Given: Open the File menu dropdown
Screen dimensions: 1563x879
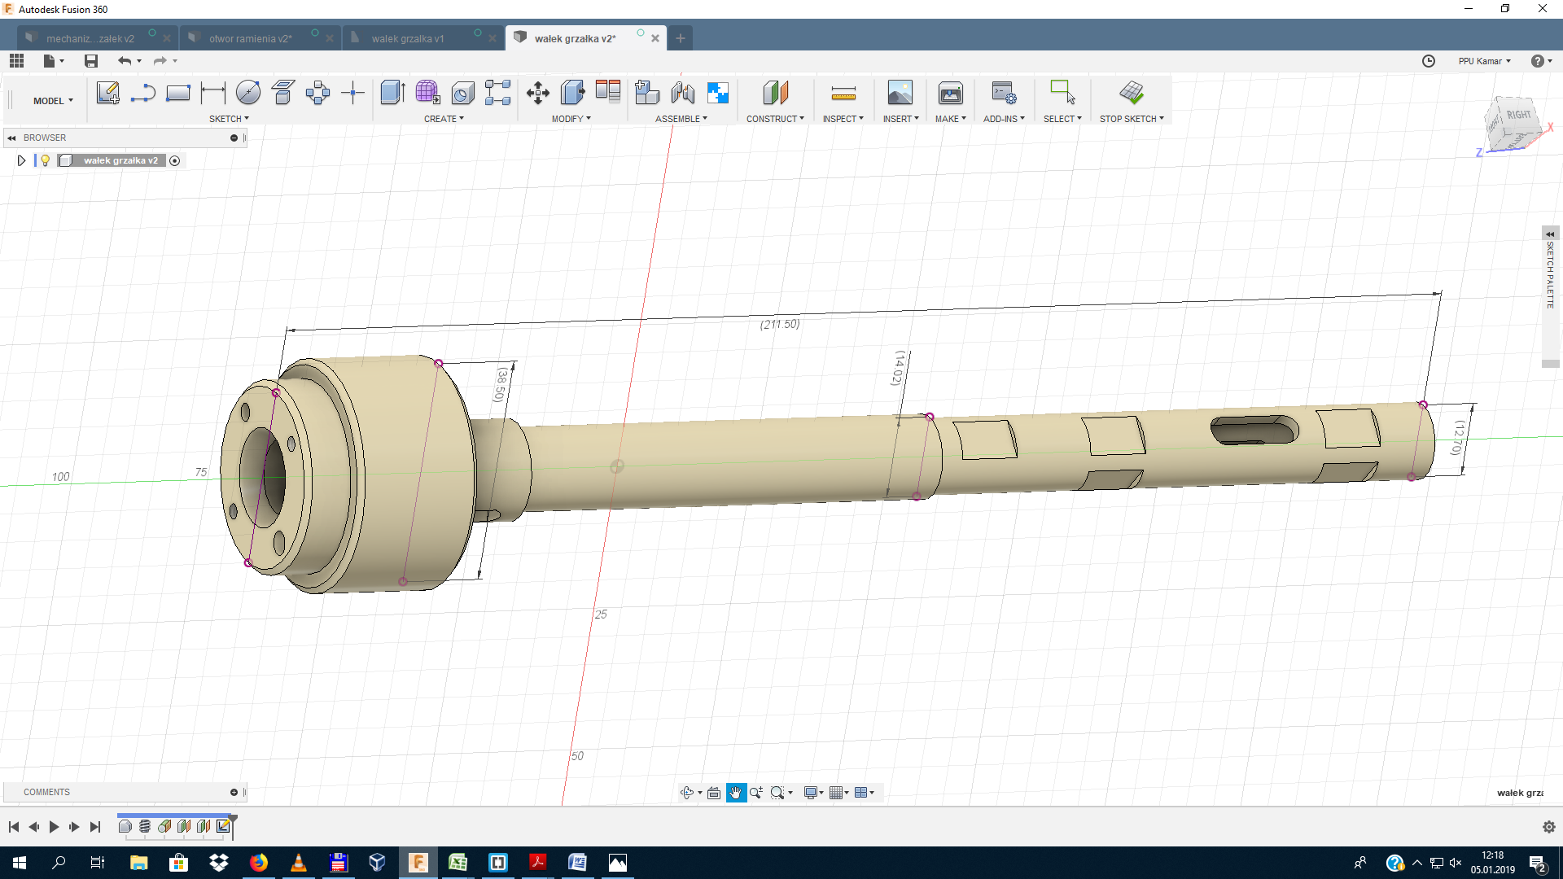Looking at the screenshot, I should pos(54,61).
